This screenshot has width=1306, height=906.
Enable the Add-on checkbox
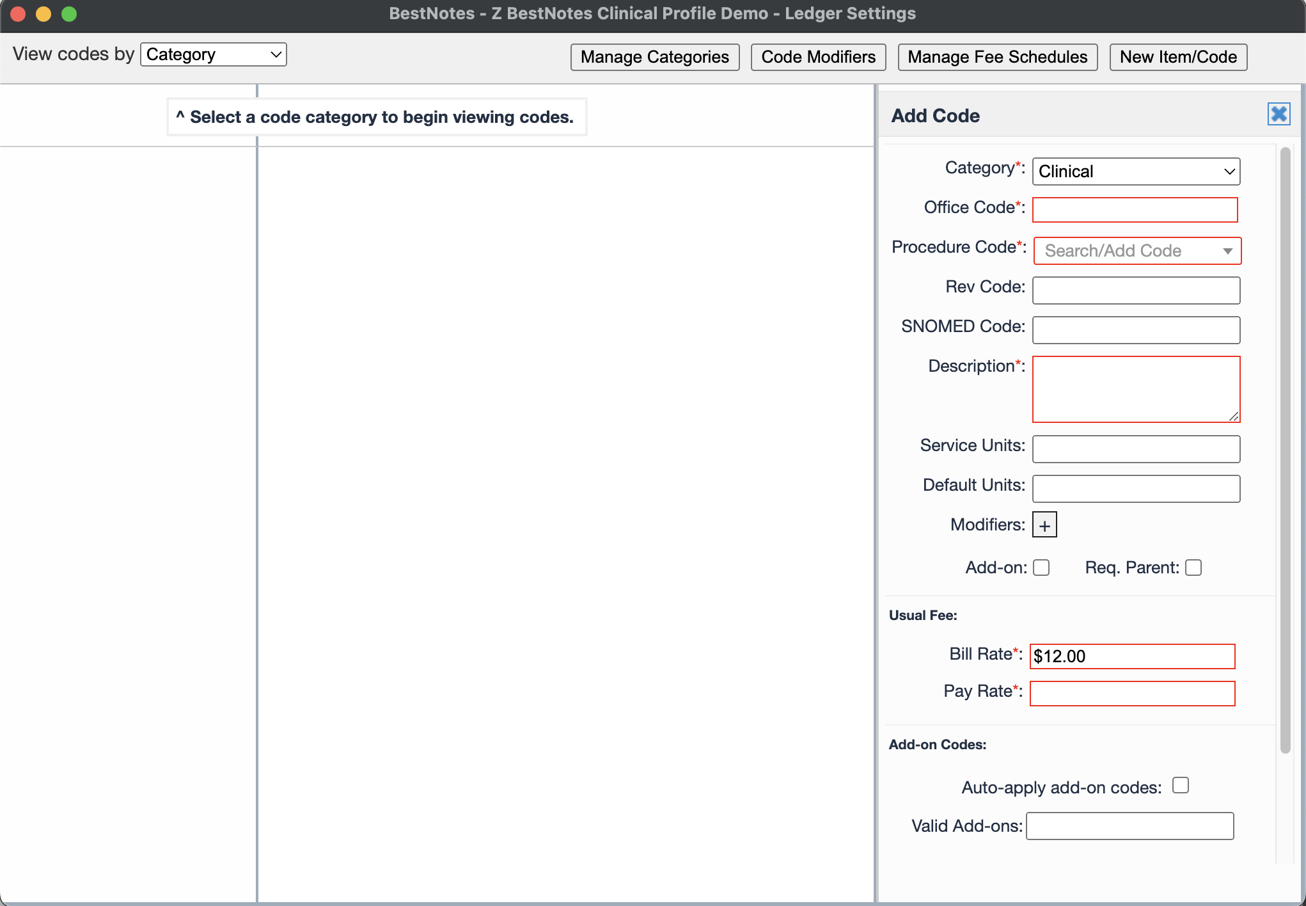[1041, 568]
